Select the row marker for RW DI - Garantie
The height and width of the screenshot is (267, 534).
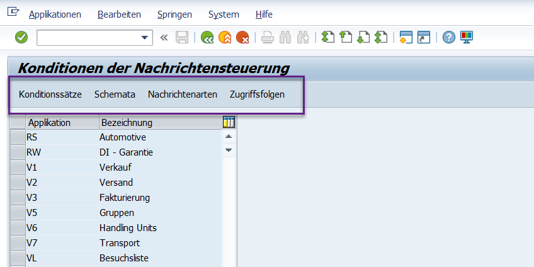point(18,152)
